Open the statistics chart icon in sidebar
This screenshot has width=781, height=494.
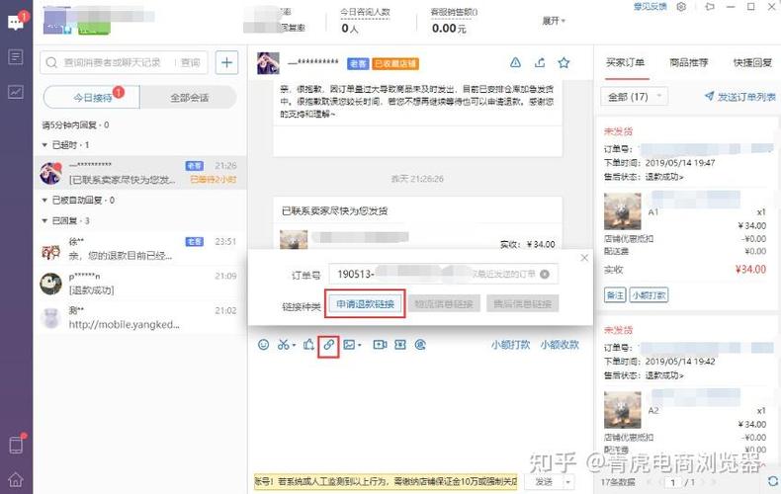click(x=16, y=92)
